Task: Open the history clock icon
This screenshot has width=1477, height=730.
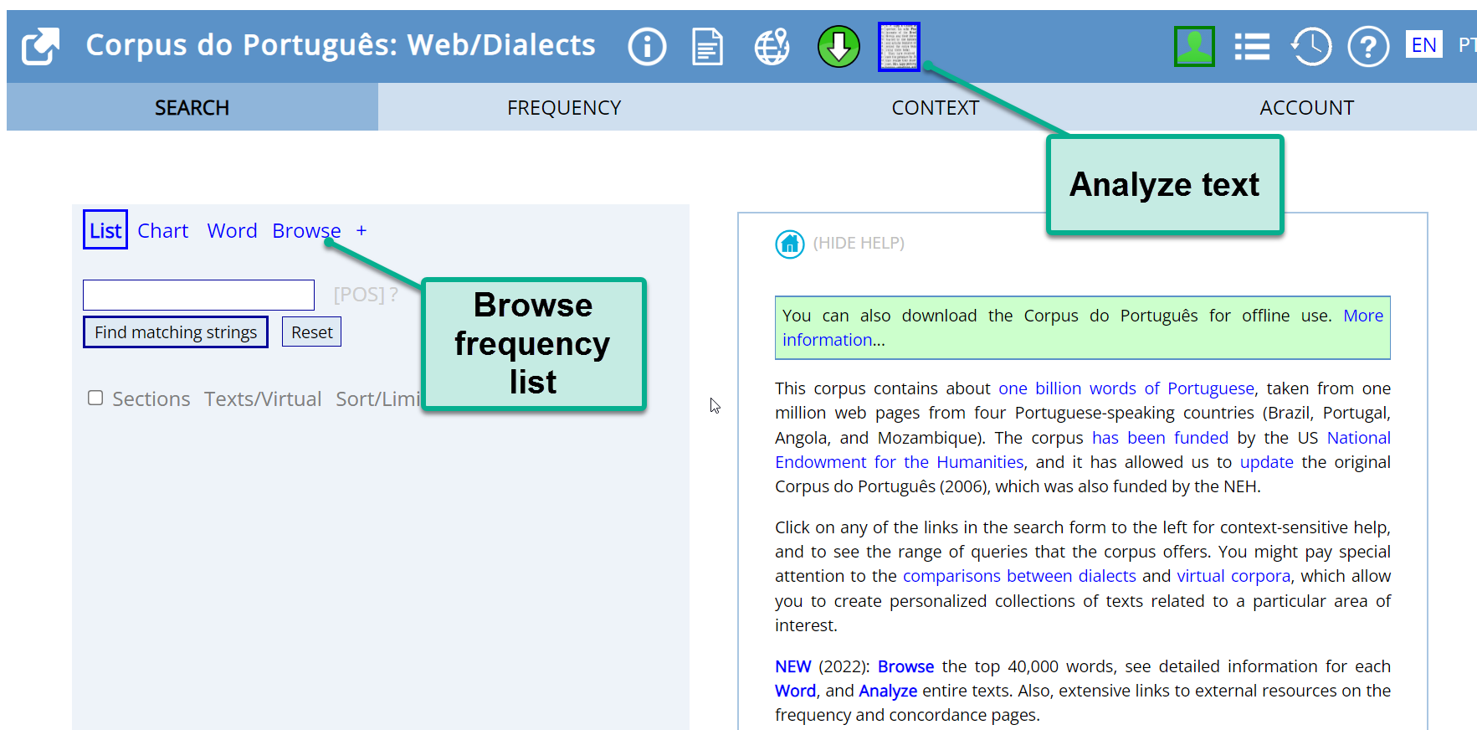Action: pos(1310,46)
